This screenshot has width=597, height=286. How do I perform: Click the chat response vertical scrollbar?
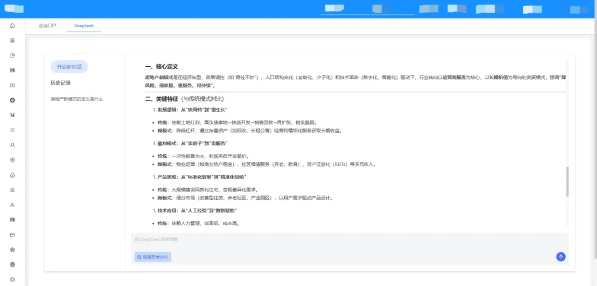[567, 181]
